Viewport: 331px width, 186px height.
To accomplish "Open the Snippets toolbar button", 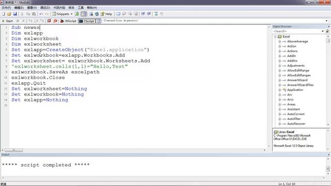I will click(x=61, y=14).
